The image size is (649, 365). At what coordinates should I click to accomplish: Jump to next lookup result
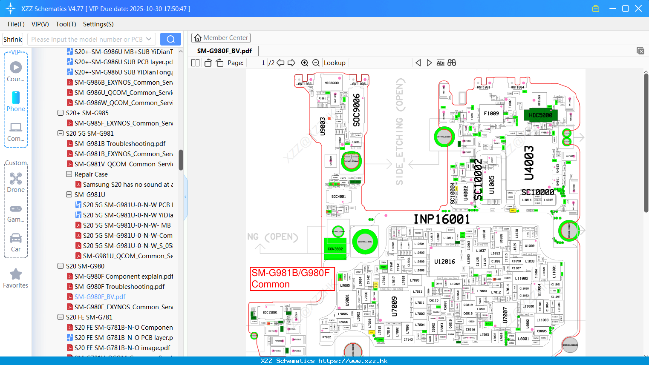(429, 63)
